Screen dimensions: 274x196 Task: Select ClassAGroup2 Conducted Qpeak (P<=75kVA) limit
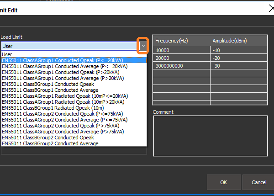tap(63, 114)
